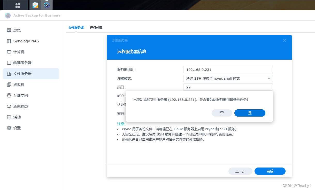The height and width of the screenshot is (190, 315).
Task: Select the Active Backup taskbar icon
Action: tap(47, 5)
